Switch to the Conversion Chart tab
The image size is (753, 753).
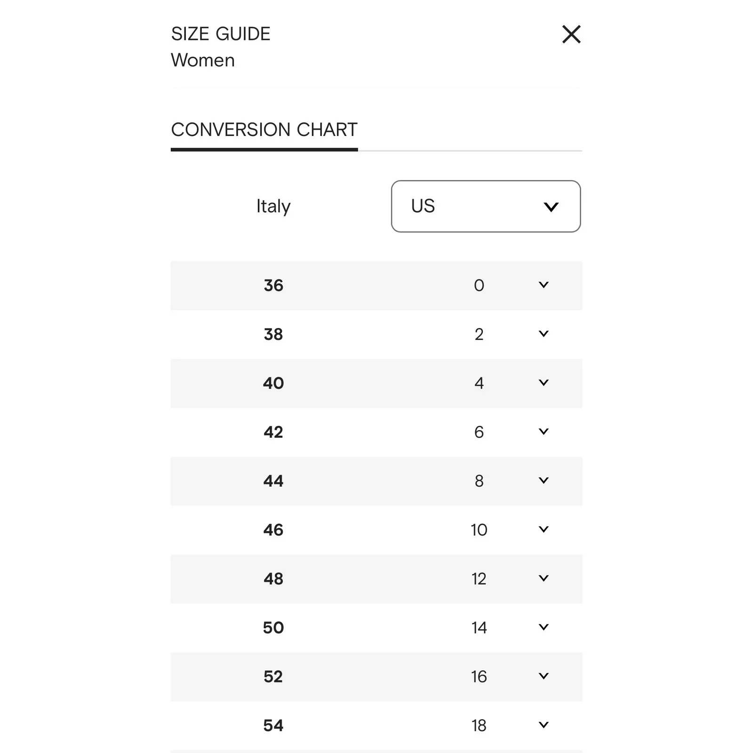tap(264, 130)
